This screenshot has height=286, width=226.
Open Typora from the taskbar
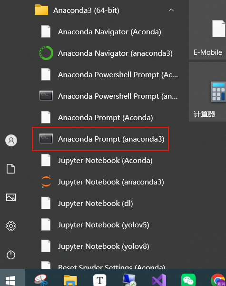[x=99, y=280]
